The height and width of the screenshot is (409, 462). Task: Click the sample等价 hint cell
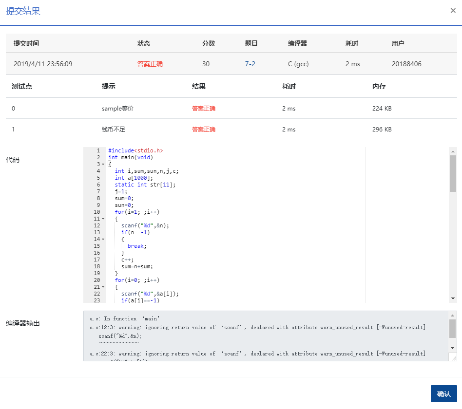[117, 109]
